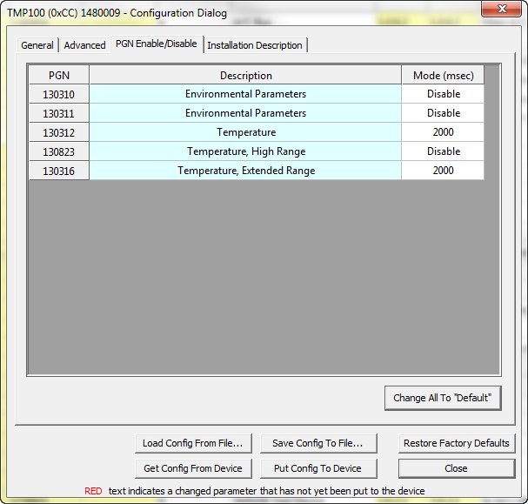Select the PGN Enable/Disable tab
This screenshot has width=528, height=504.
[157, 44]
